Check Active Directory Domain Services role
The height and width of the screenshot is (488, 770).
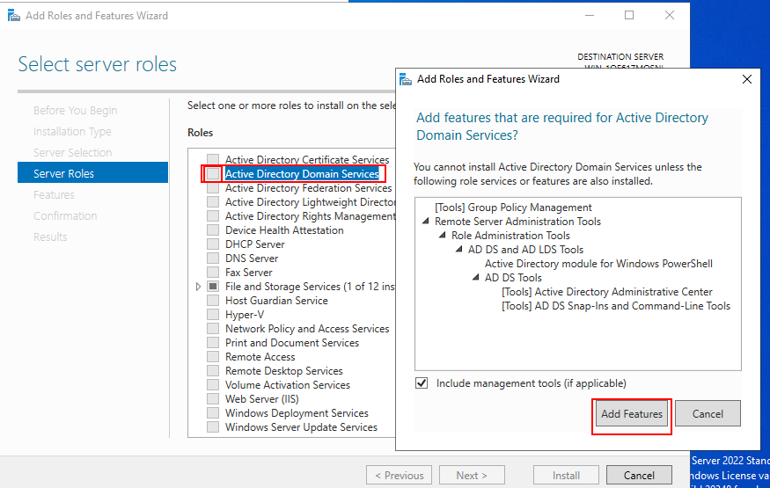point(213,173)
